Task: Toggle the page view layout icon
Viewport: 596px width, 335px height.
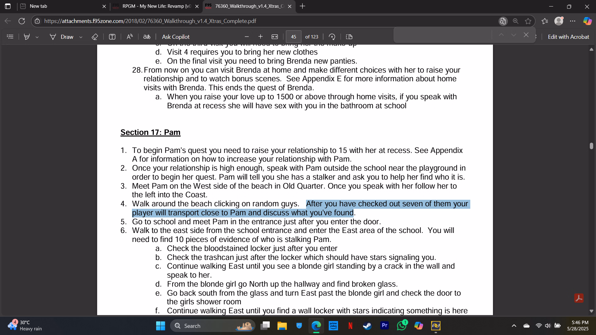Action: pyautogui.click(x=349, y=37)
